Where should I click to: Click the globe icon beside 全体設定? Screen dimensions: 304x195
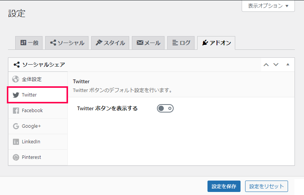[16, 79]
